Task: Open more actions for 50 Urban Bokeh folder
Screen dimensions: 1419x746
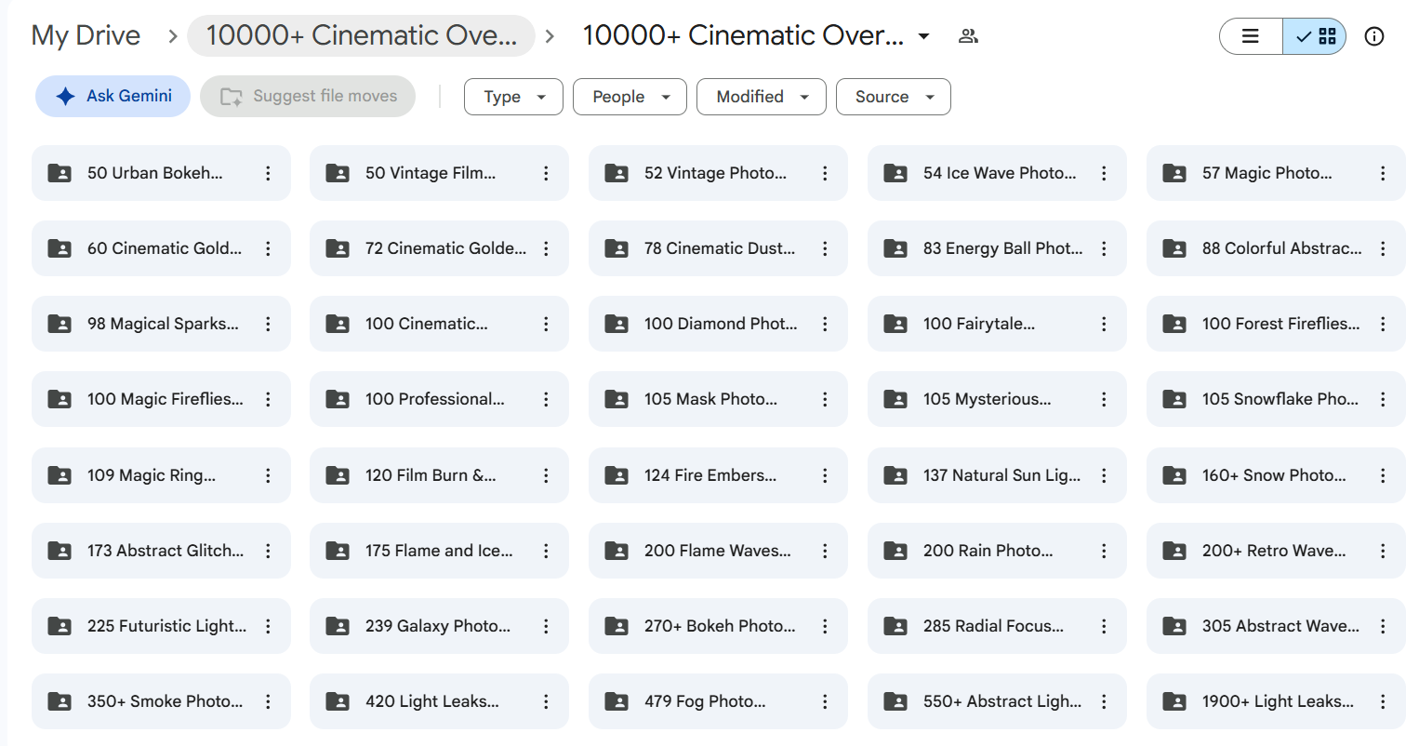Action: point(268,173)
